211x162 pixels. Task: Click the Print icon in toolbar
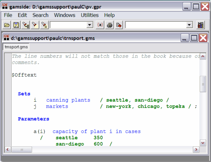pos(110,25)
